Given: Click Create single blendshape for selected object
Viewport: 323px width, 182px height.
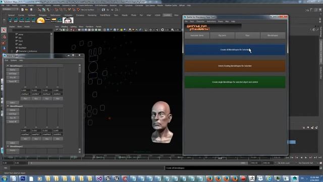Looking at the screenshot, I should pyautogui.click(x=235, y=82).
